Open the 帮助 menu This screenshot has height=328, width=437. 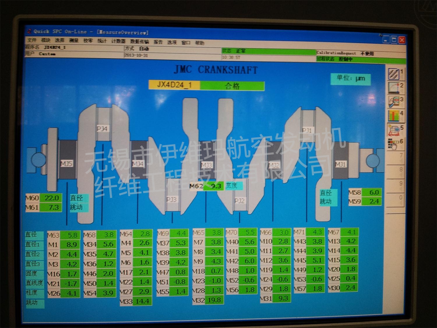[200, 43]
